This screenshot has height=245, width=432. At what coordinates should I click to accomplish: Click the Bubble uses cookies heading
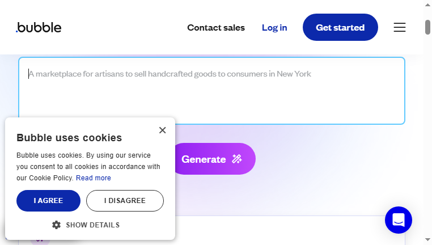point(69,137)
